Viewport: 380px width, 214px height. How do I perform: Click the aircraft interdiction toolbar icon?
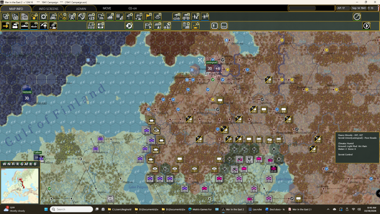pyautogui.click(x=205, y=16)
